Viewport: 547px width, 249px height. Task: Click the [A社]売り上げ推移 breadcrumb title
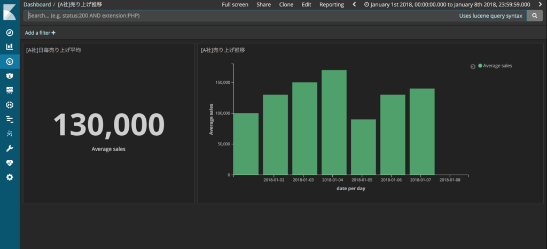point(80,4)
